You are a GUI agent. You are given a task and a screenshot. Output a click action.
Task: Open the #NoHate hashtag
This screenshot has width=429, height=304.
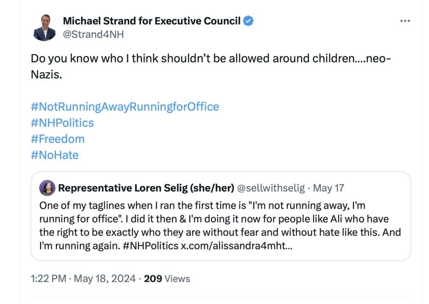55,155
